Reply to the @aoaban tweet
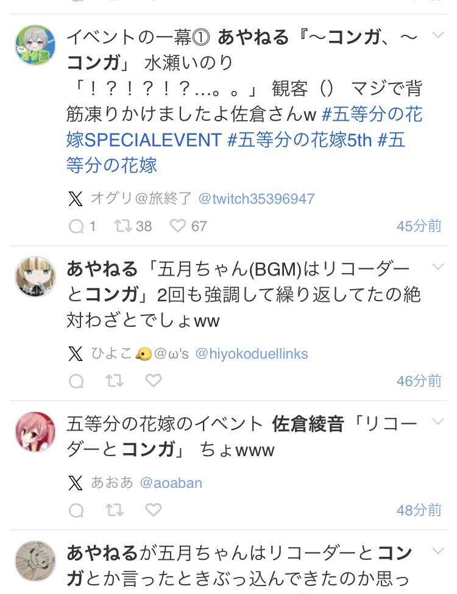The height and width of the screenshot is (594, 457). (x=76, y=510)
